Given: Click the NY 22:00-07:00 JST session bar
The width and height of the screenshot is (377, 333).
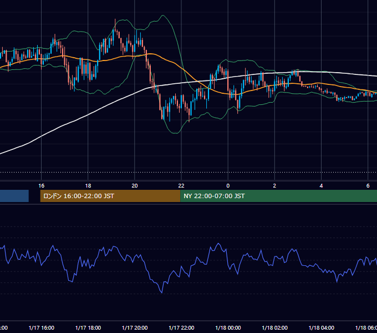Looking at the screenshot, I should coord(279,196).
